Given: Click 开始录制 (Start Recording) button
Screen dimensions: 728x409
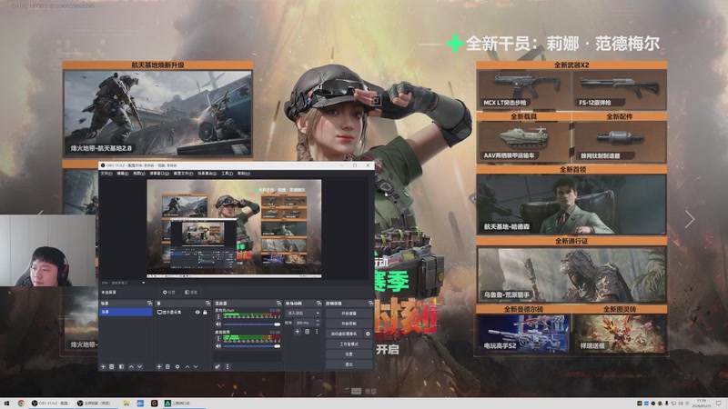Looking at the screenshot, I should point(349,324).
